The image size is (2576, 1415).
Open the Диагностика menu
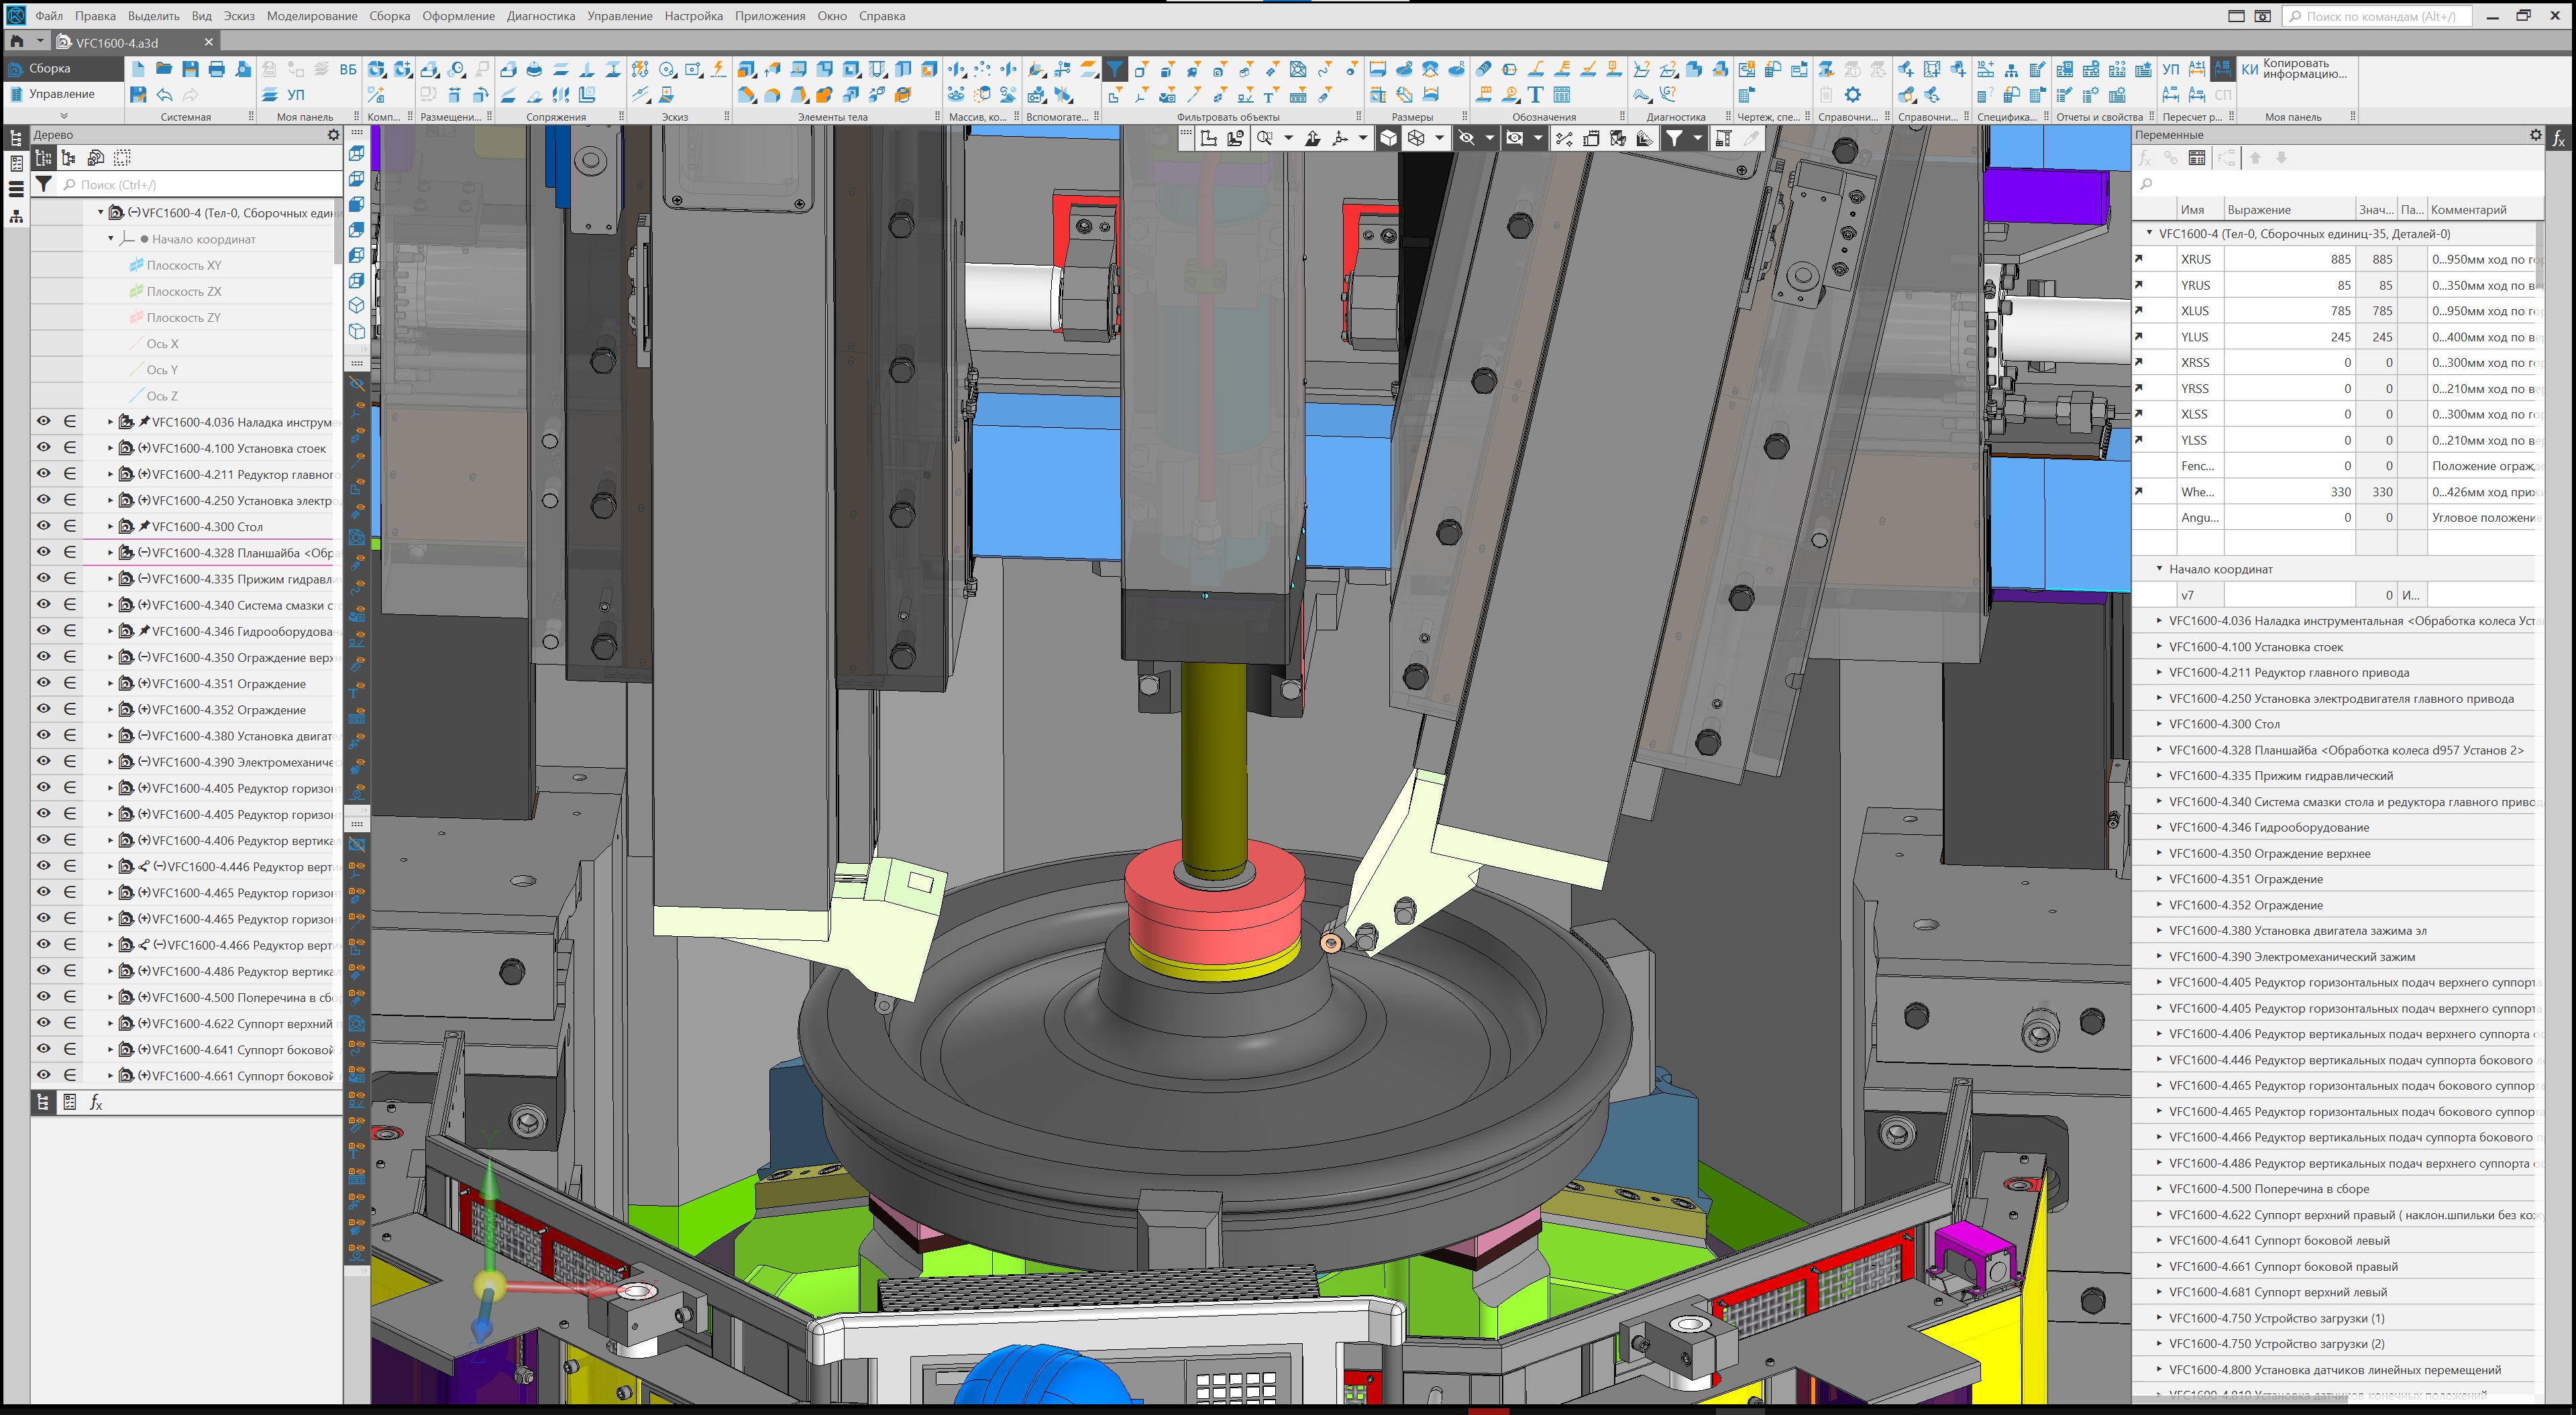click(540, 16)
